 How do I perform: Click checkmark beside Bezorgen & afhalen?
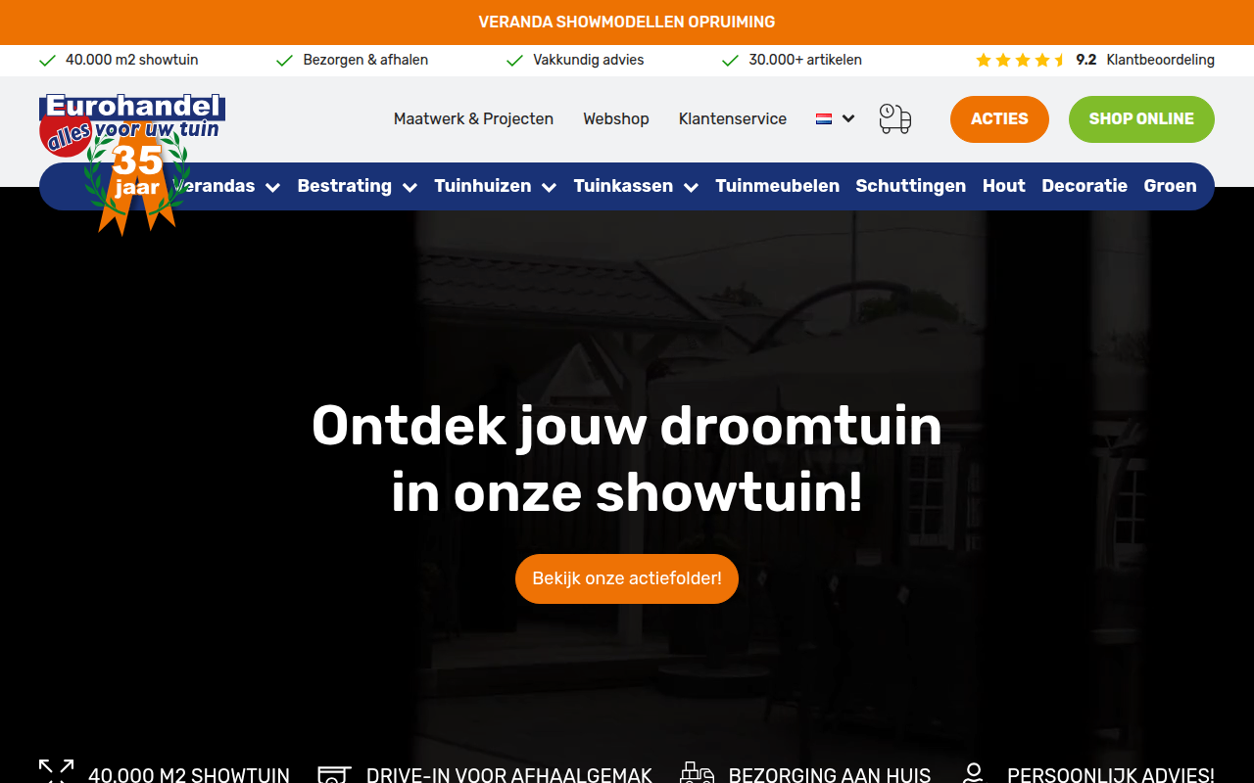[284, 61]
